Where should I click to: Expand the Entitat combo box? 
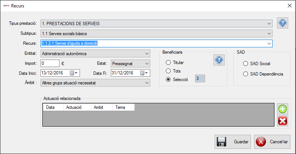(x=146, y=54)
